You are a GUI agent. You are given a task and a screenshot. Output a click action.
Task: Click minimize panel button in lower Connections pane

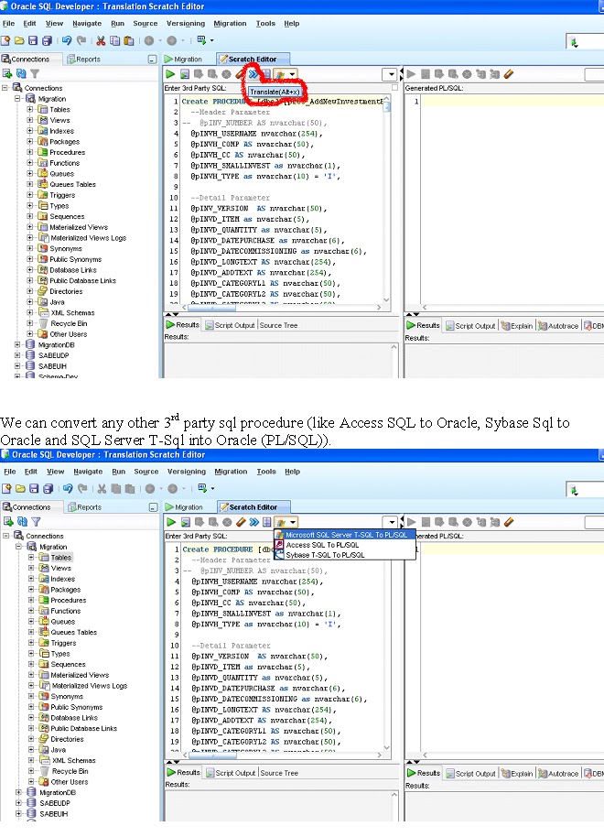click(x=153, y=507)
